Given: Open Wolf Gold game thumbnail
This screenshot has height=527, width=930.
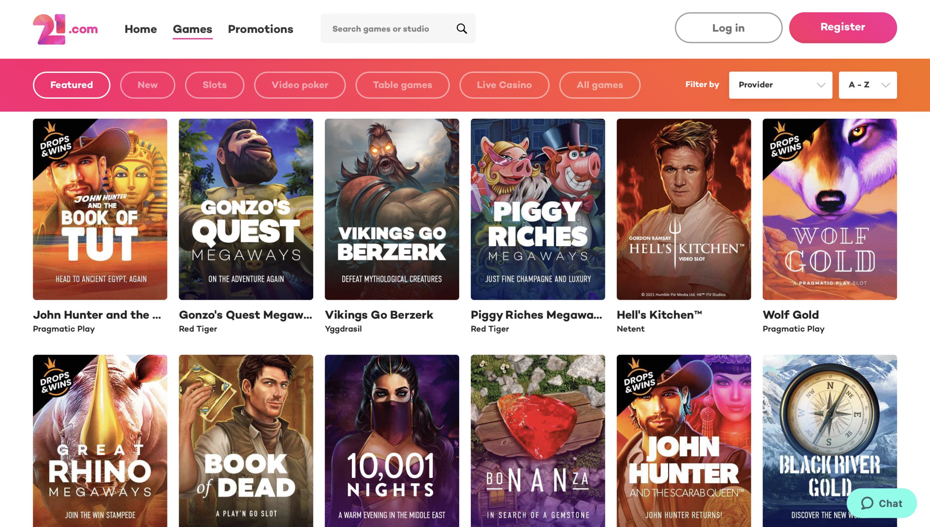Looking at the screenshot, I should point(830,209).
